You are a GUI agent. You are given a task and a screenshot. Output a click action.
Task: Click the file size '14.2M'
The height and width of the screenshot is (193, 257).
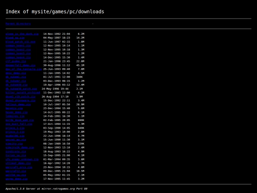pyautogui.click(x=80, y=38)
